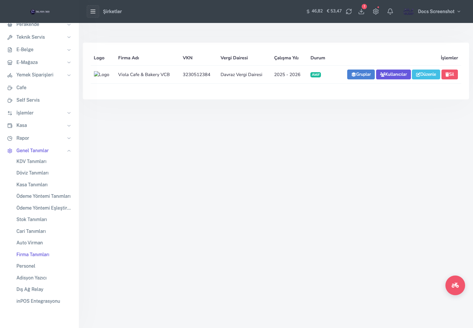Screen dimensions: 473x328
Task: Click the Gruplar button for Viola Cafe
Action: [361, 74]
